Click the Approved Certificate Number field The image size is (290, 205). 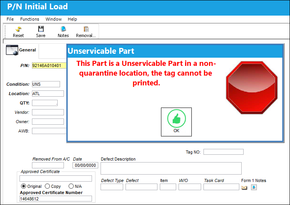(56, 198)
